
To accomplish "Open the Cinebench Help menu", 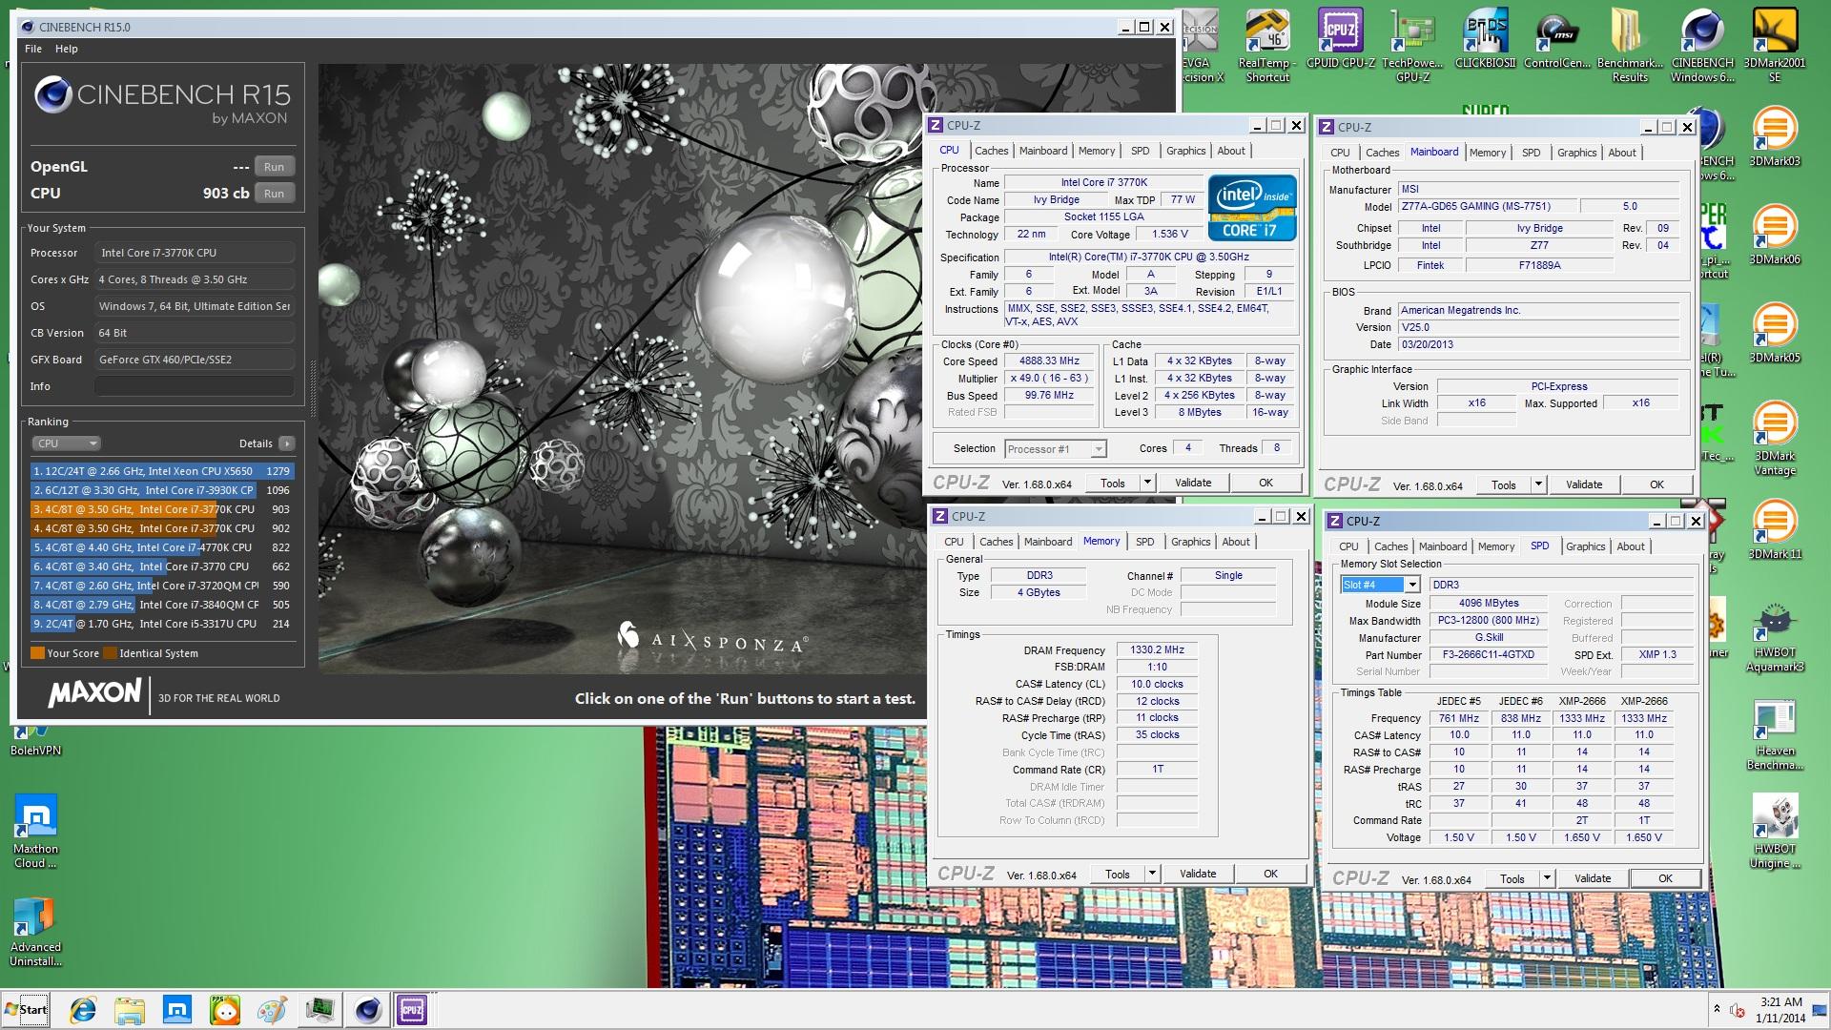I will (66, 49).
